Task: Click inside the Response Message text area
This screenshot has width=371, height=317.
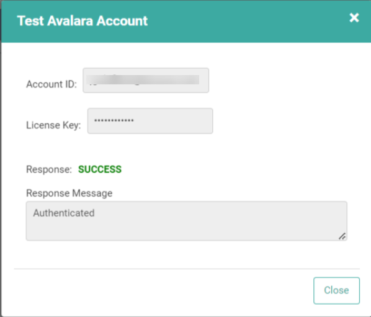Action: [x=187, y=221]
